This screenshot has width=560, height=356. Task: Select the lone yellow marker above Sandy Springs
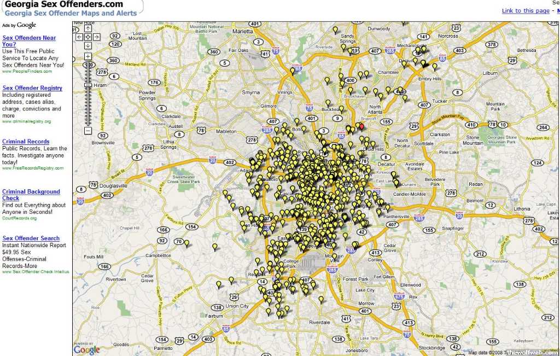(x=335, y=30)
